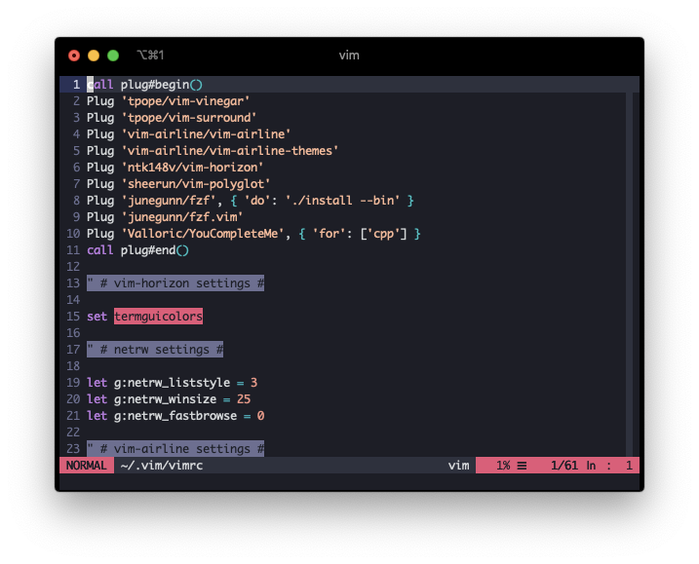Image resolution: width=699 pixels, height=564 pixels.
Task: Click line number 18 in gutter
Action: pyautogui.click(x=73, y=366)
